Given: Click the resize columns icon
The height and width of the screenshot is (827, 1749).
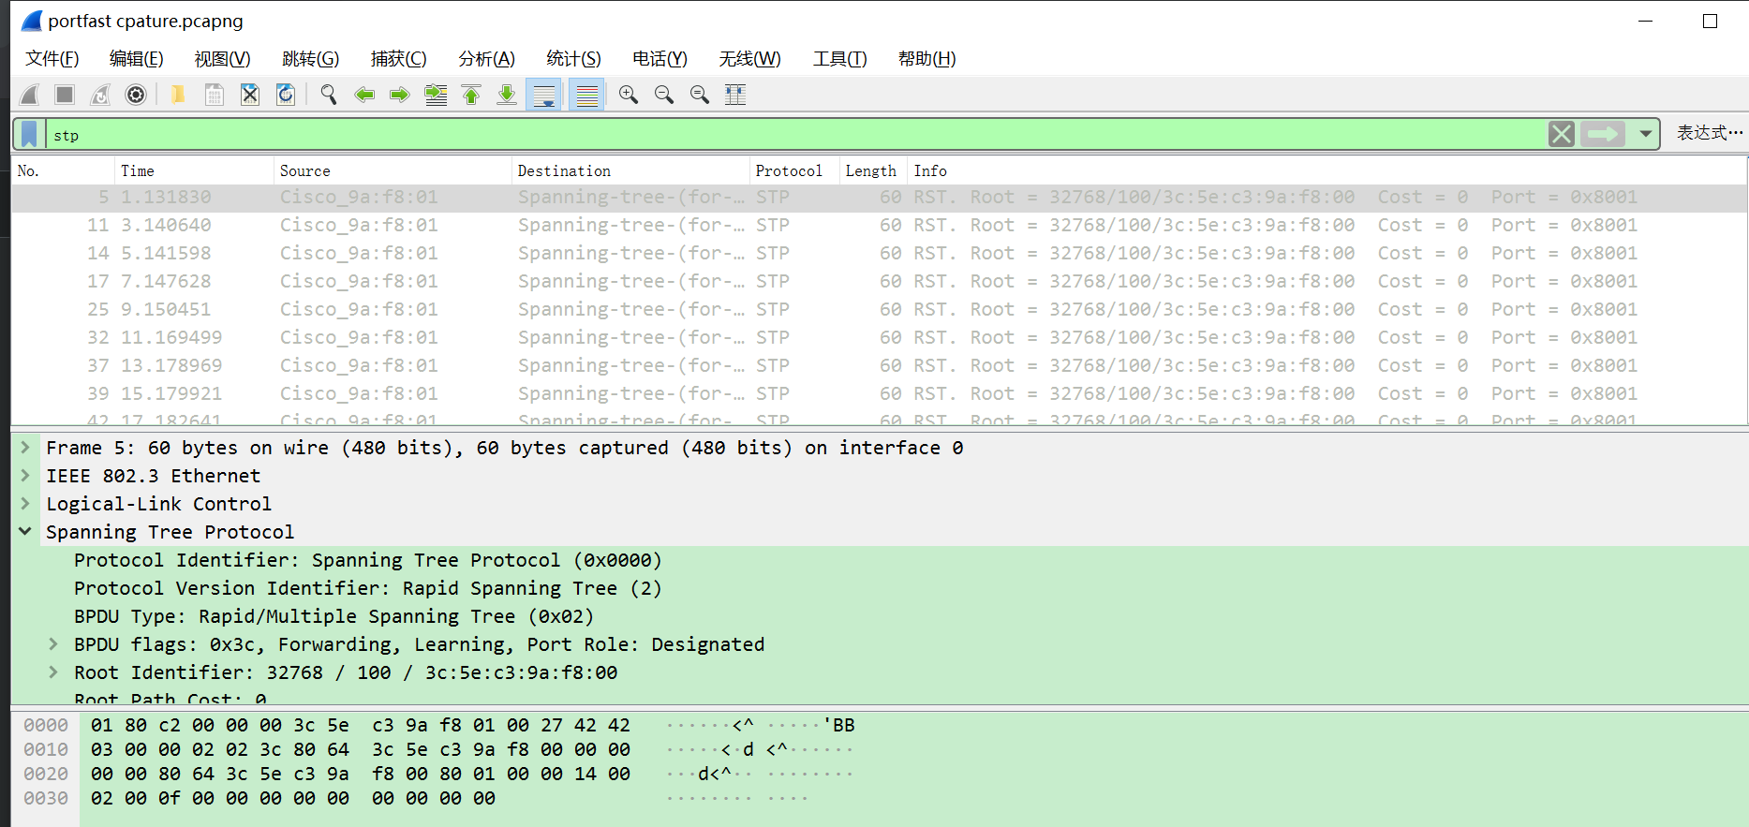Looking at the screenshot, I should 735,95.
